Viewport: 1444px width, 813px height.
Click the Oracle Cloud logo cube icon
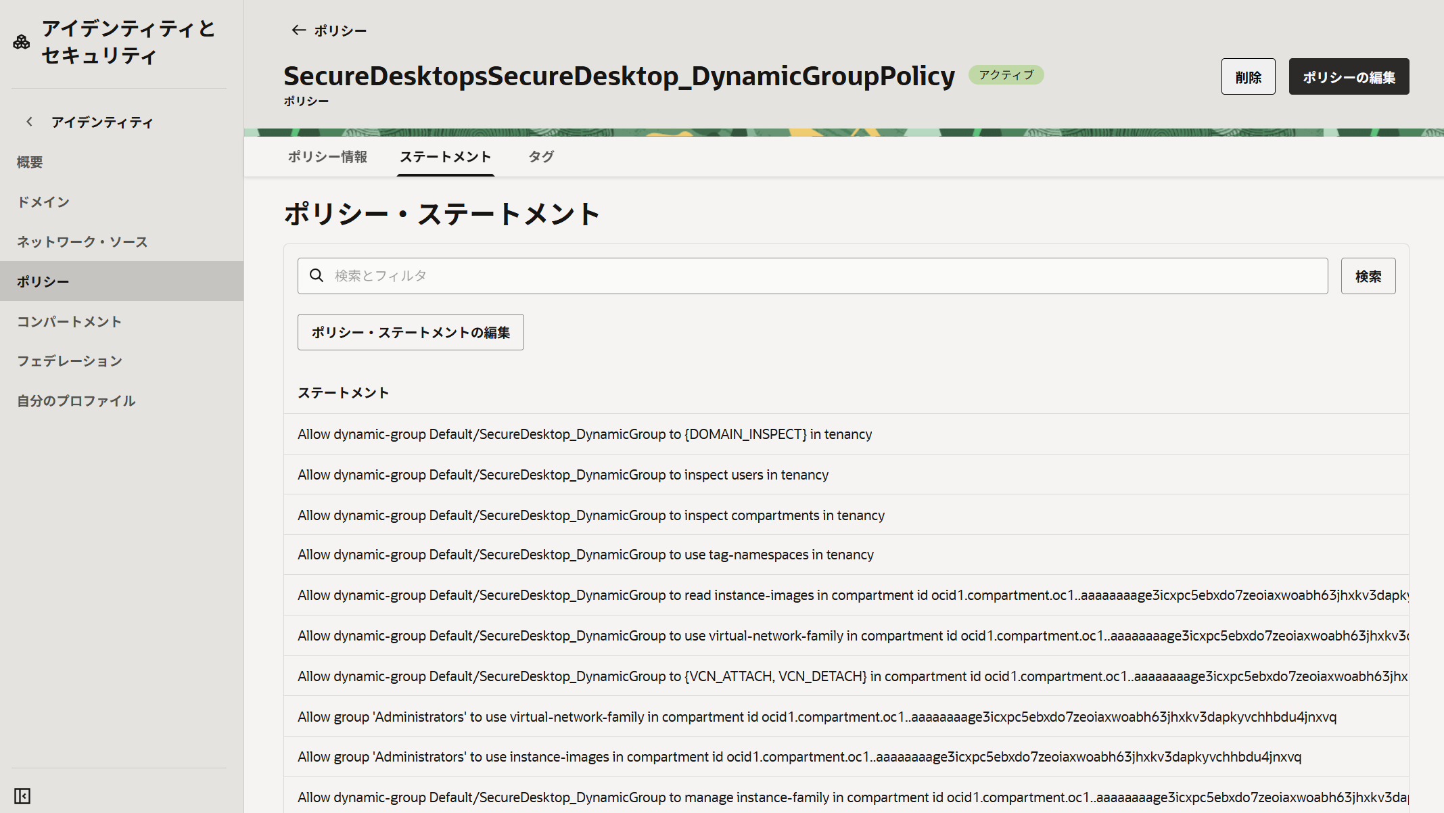point(21,42)
